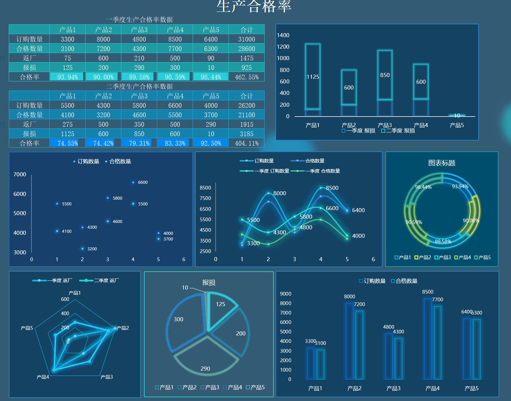Select the 404.11% total pass-rate cell
This screenshot has width=511, height=401.
(x=247, y=143)
